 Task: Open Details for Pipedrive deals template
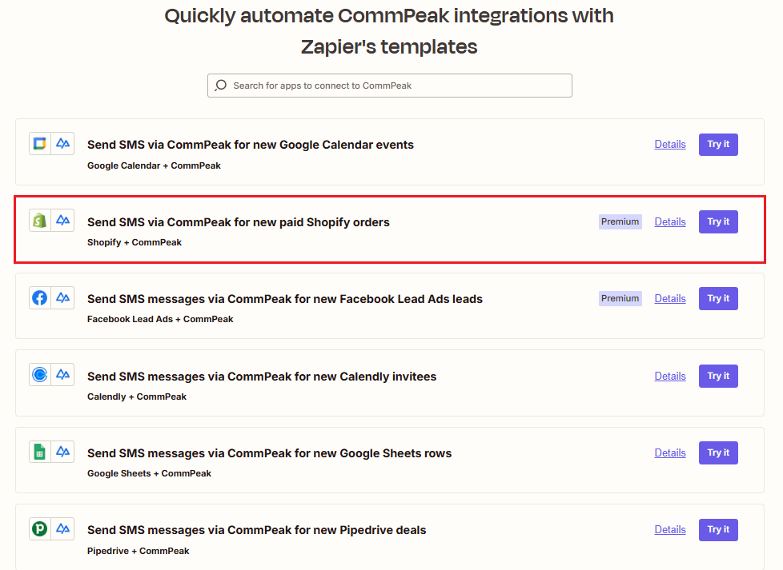coord(670,529)
